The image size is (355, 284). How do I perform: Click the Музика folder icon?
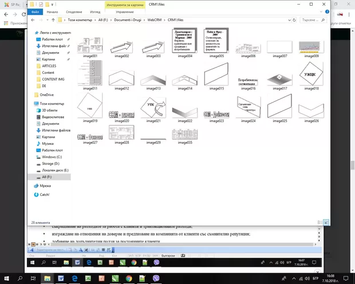(x=38, y=143)
